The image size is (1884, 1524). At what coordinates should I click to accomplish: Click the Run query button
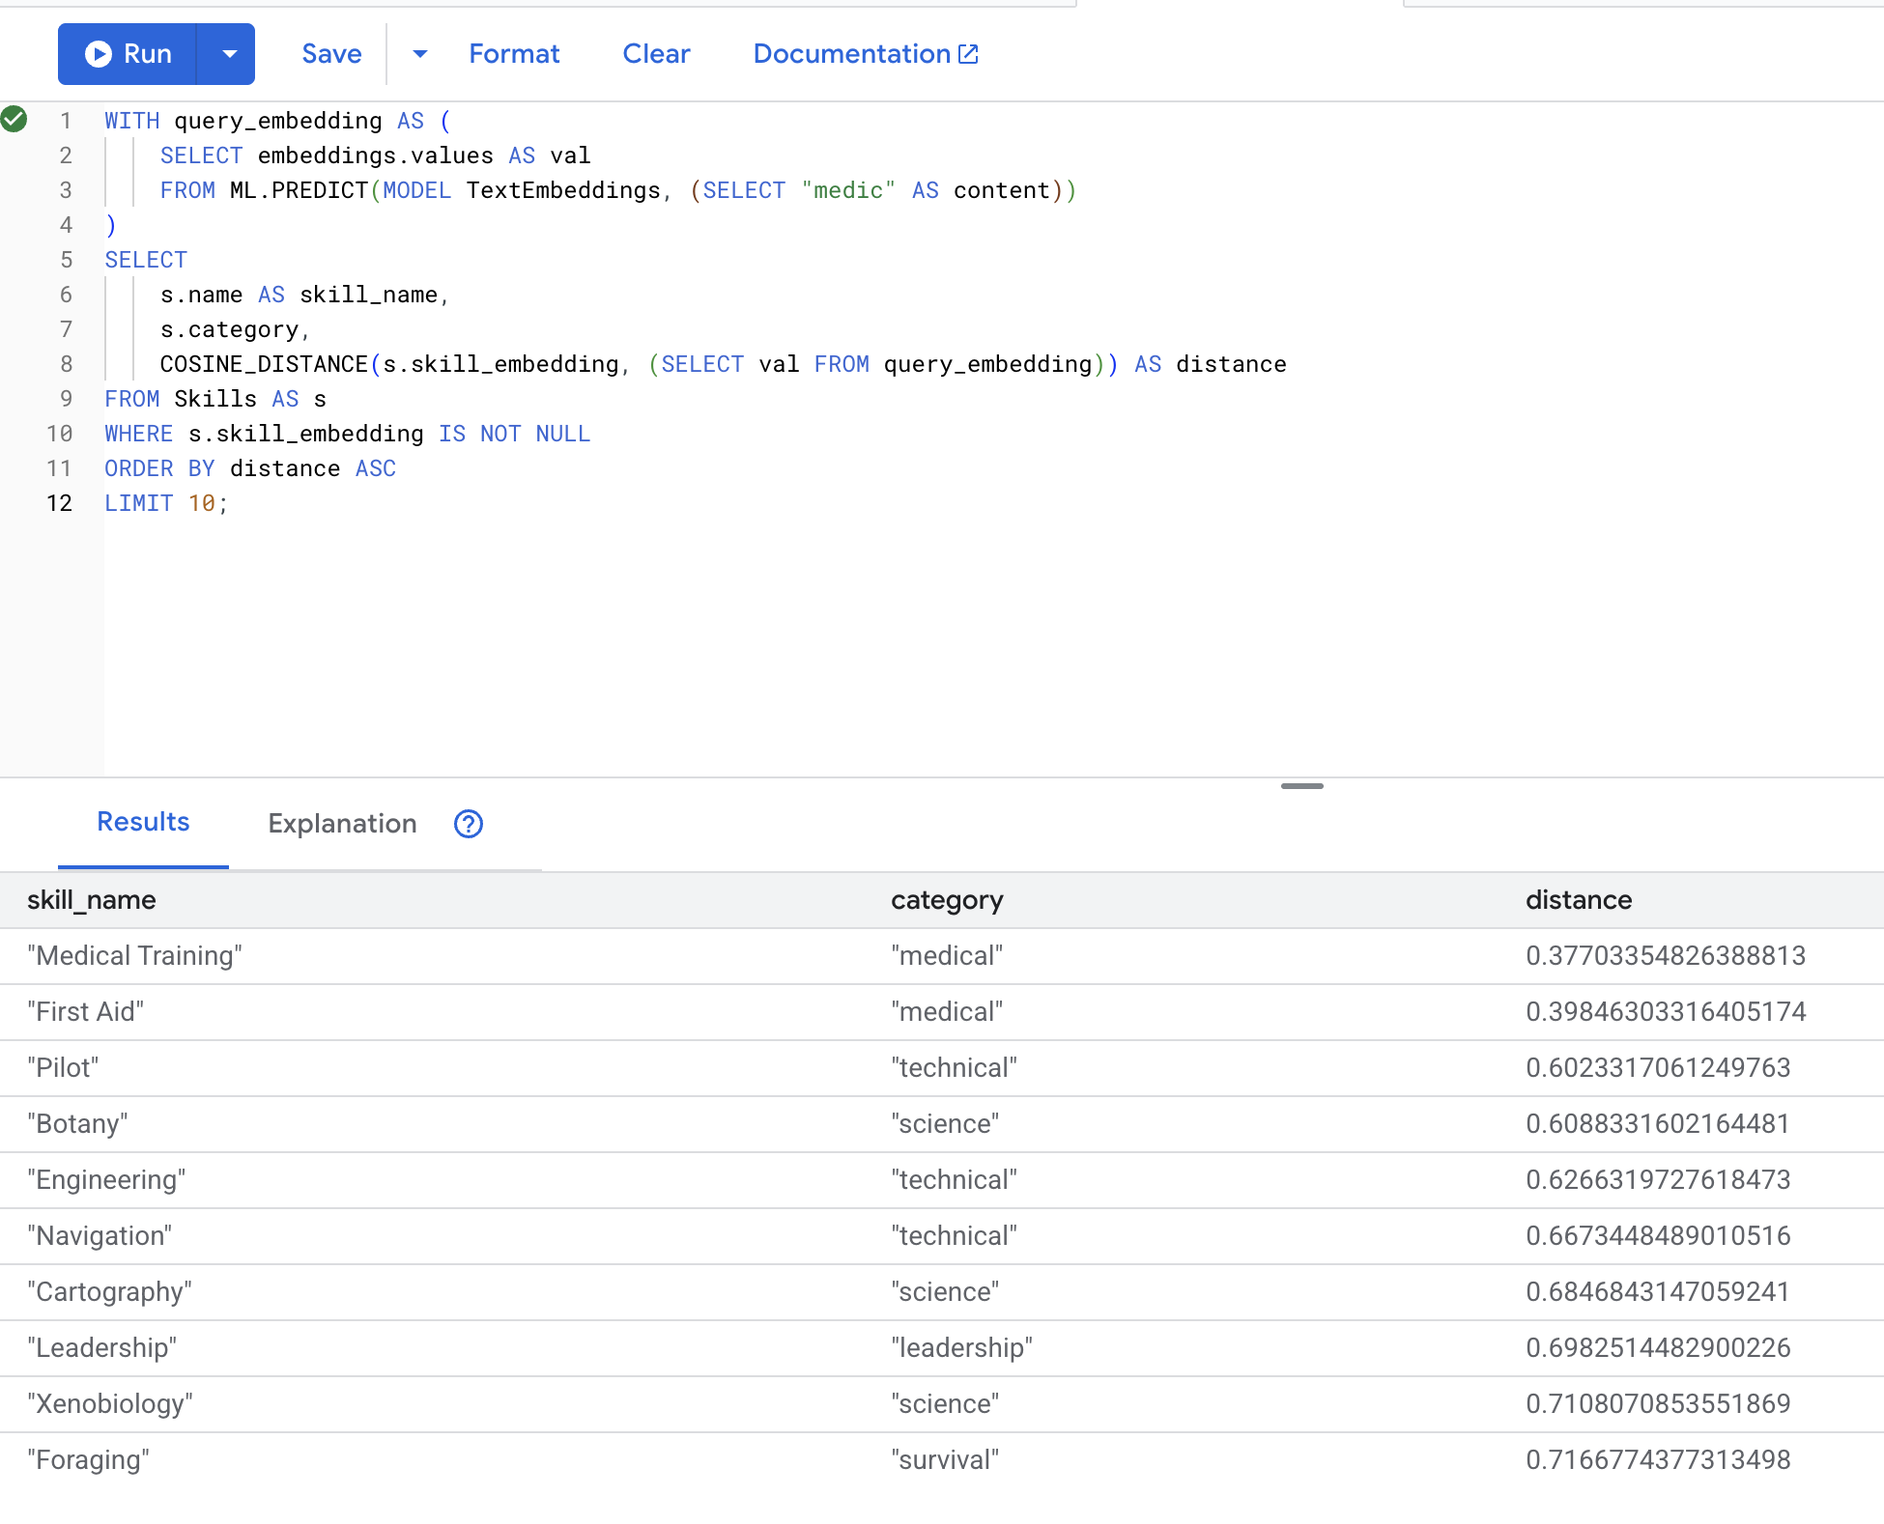click(128, 54)
